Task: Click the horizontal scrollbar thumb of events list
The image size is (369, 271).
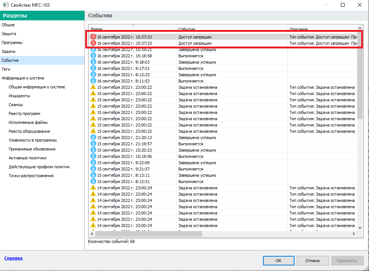Action: tap(149, 234)
